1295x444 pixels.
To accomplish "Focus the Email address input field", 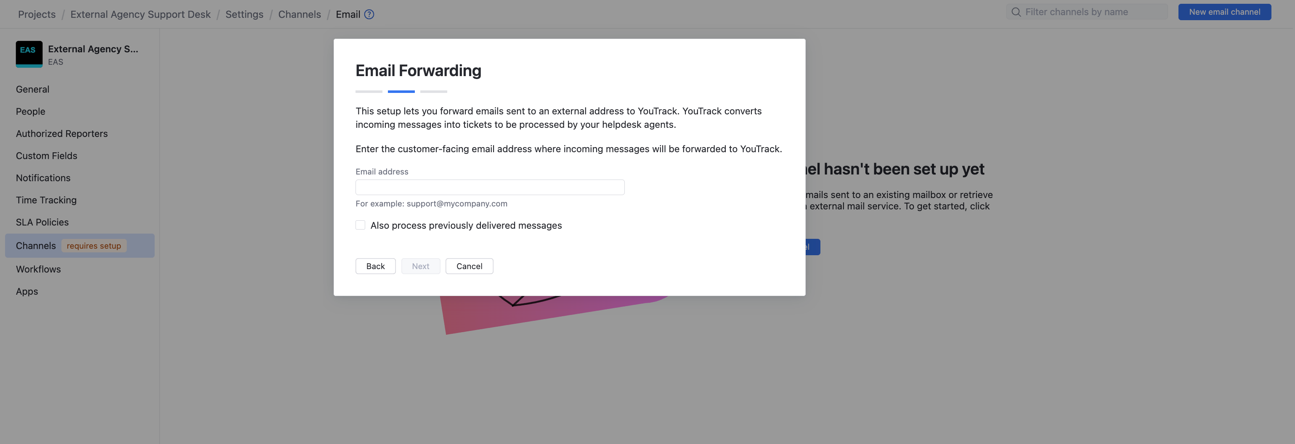I will click(490, 188).
